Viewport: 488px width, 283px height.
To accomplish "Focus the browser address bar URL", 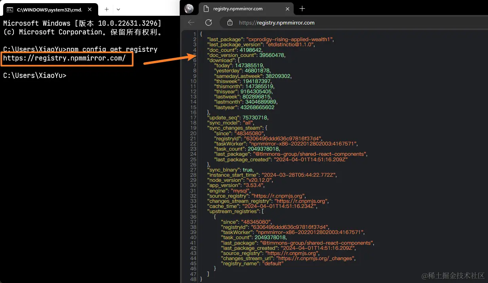I will [277, 23].
